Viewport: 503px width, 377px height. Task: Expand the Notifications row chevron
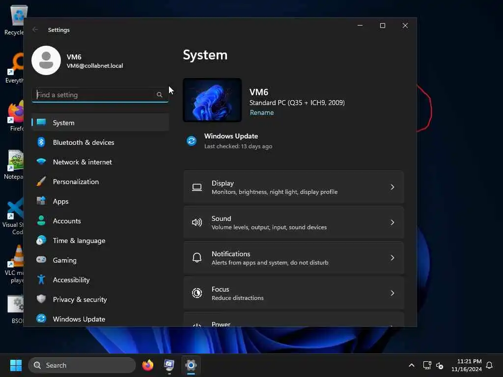pyautogui.click(x=392, y=258)
